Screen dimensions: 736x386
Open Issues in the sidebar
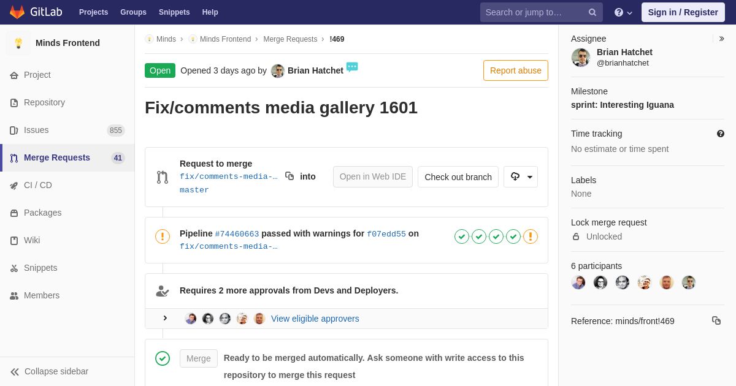tap(36, 130)
